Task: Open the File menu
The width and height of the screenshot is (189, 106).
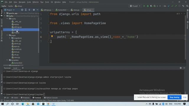Action: [x=6, y=2]
